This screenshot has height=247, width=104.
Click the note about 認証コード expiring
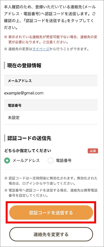(x=51, y=181)
